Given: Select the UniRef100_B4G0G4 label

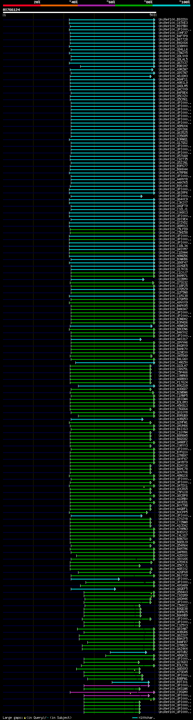Looking at the screenshot, I should point(173,43).
